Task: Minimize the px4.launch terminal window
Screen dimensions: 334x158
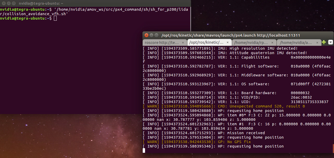Action: coord(151,35)
